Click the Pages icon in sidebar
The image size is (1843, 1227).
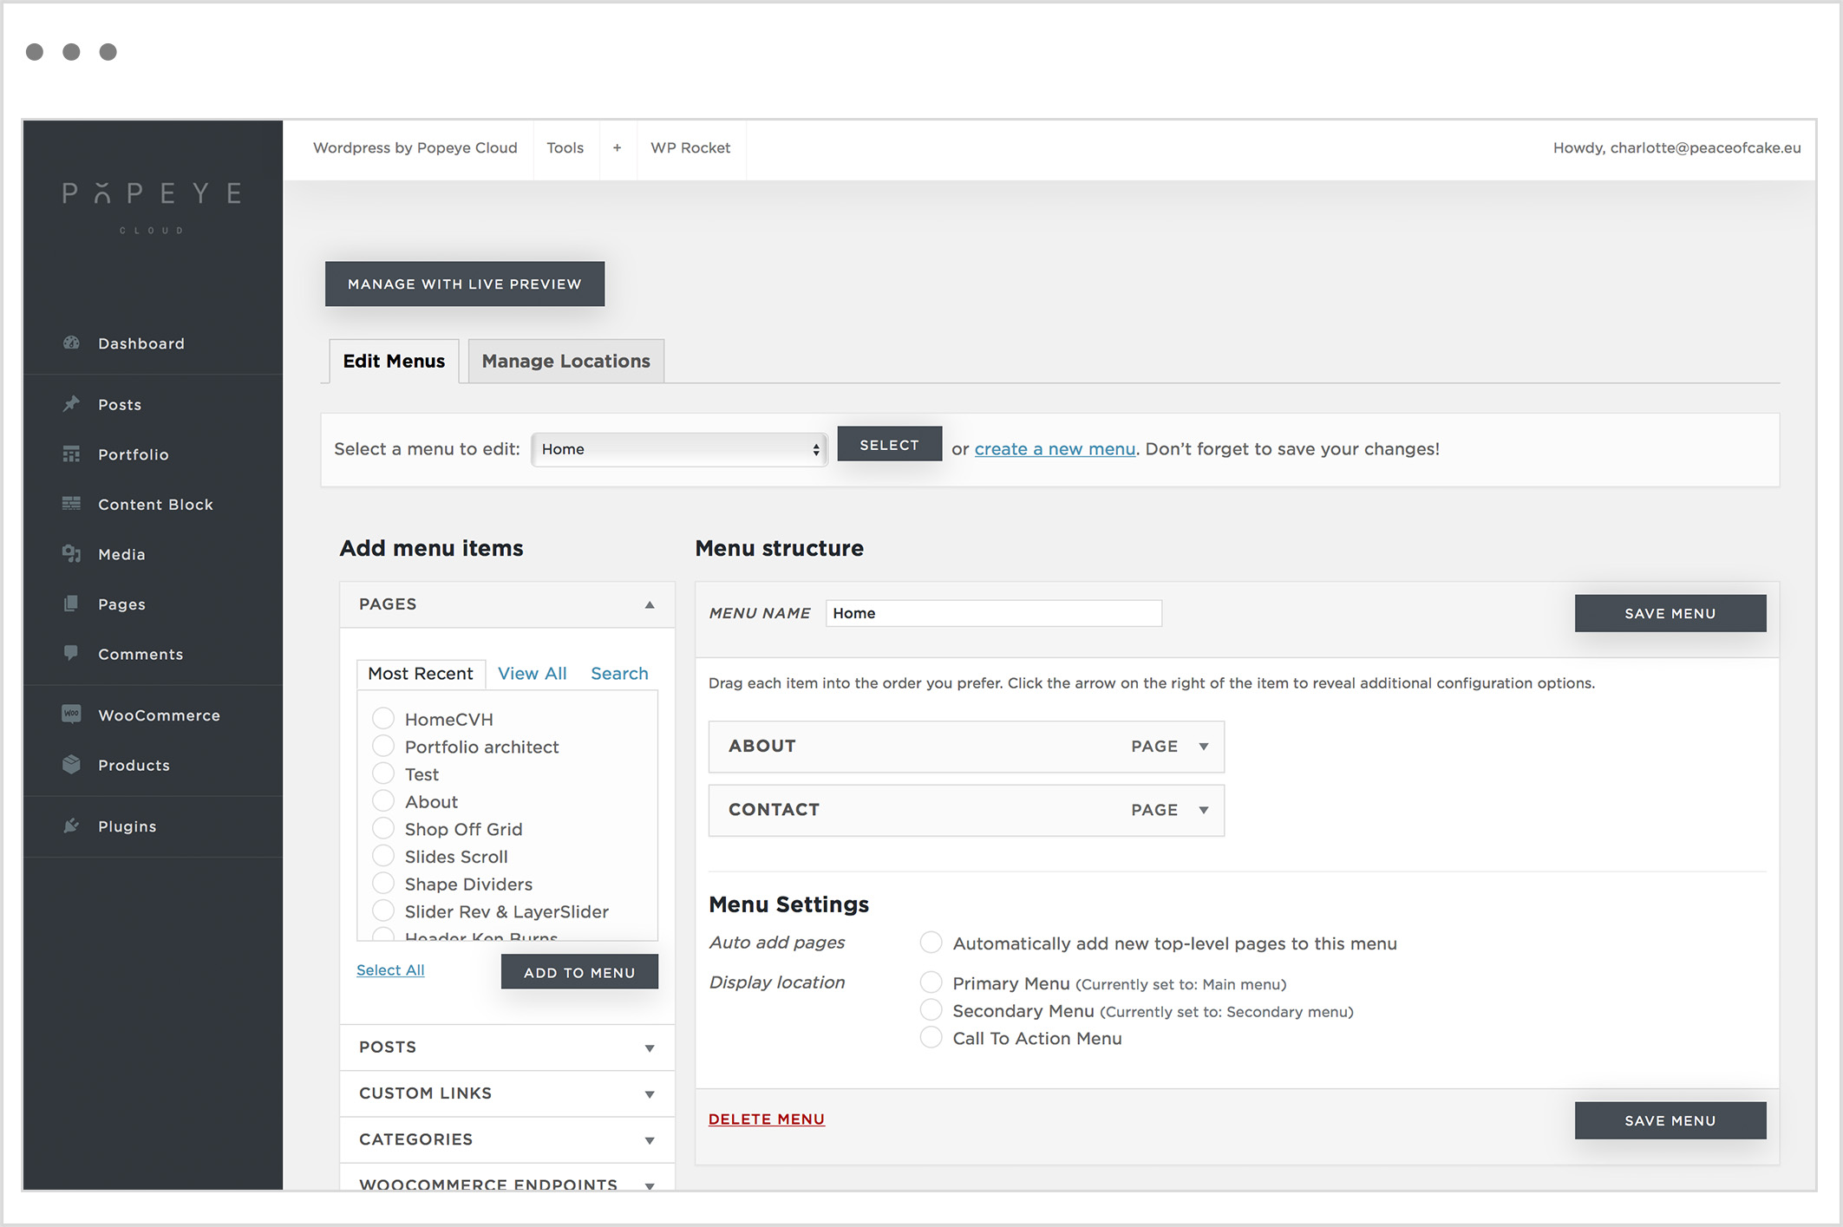[71, 604]
